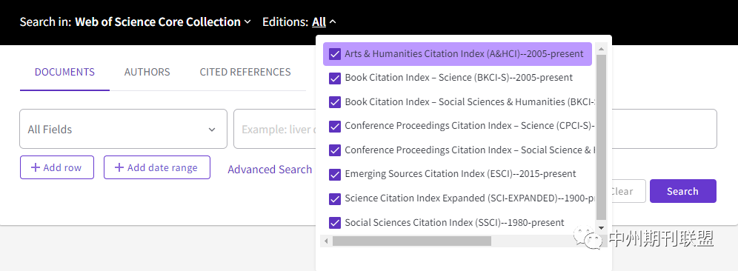Switch to the AUTHORS tab
The height and width of the screenshot is (271, 738).
(147, 72)
